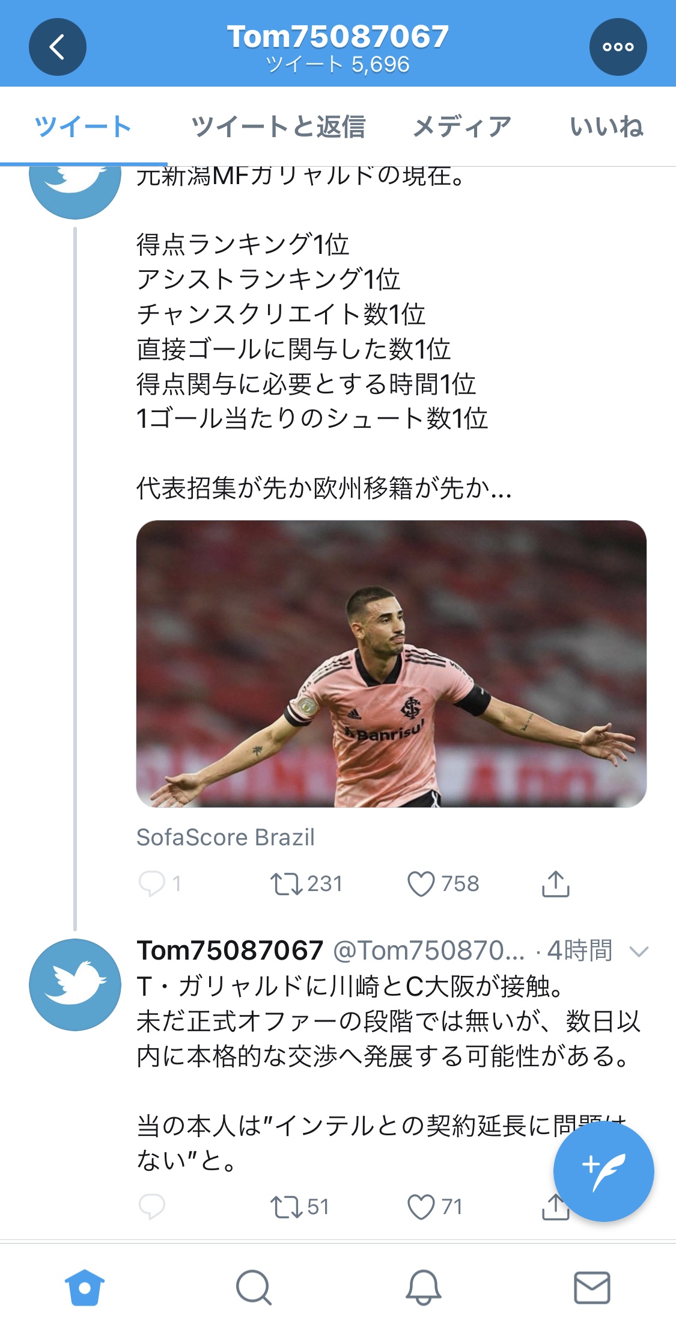Tap the compose new tweet button
Image resolution: width=676 pixels, height=1320 pixels.
pyautogui.click(x=603, y=1171)
